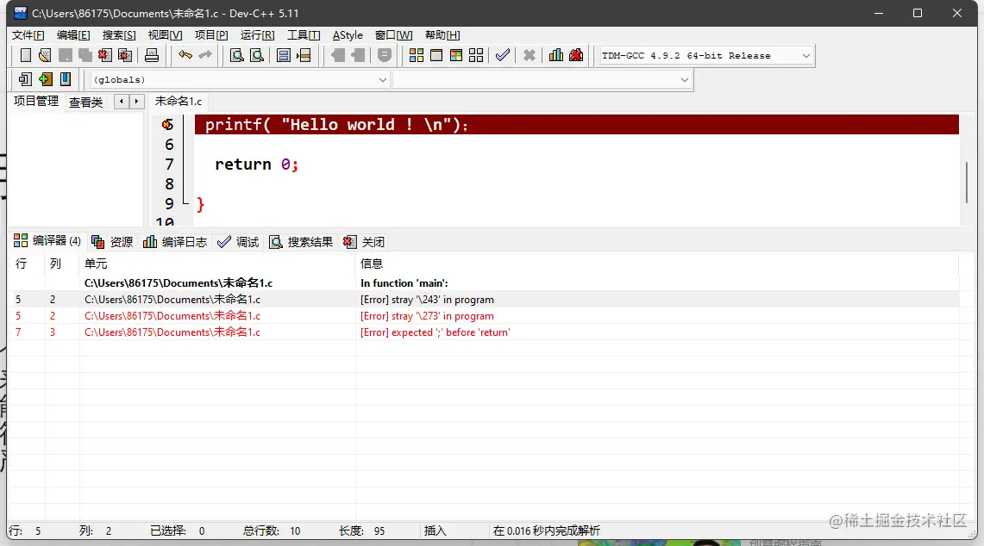Compile and run the program
The height and width of the screenshot is (546, 984).
click(x=456, y=55)
